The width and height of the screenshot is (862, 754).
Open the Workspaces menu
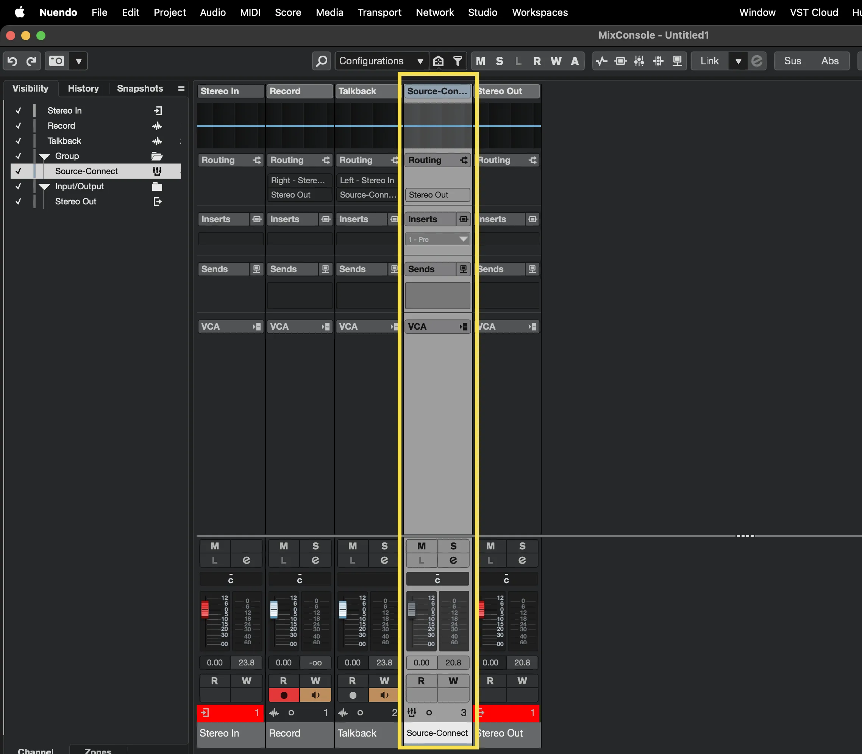click(540, 12)
